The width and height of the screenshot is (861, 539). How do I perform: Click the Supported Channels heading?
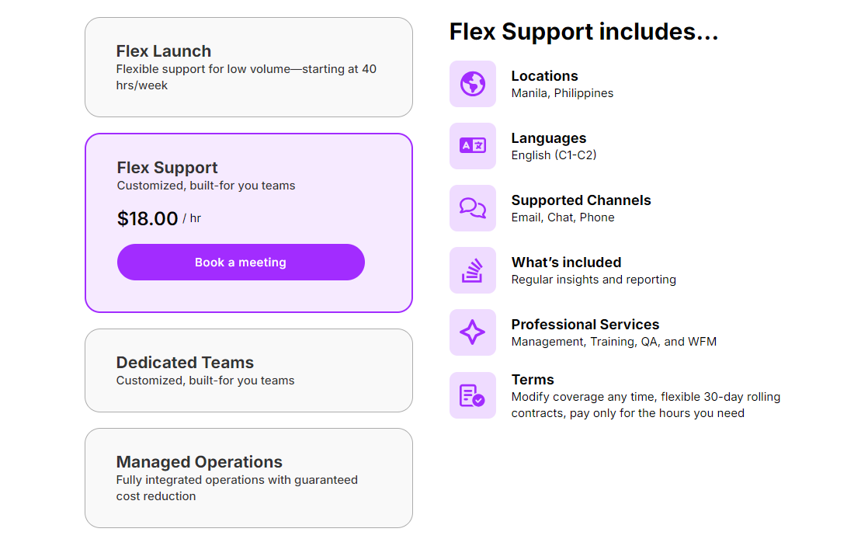click(581, 200)
